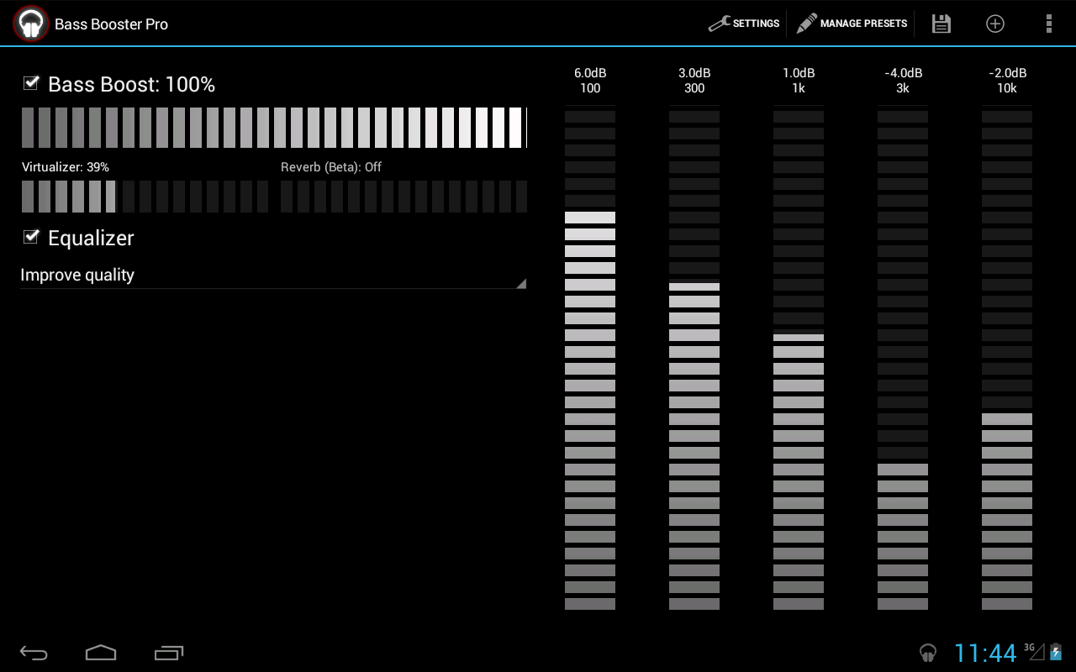Image resolution: width=1076 pixels, height=672 pixels.
Task: Open Settings with the wrench icon
Action: coord(719,24)
